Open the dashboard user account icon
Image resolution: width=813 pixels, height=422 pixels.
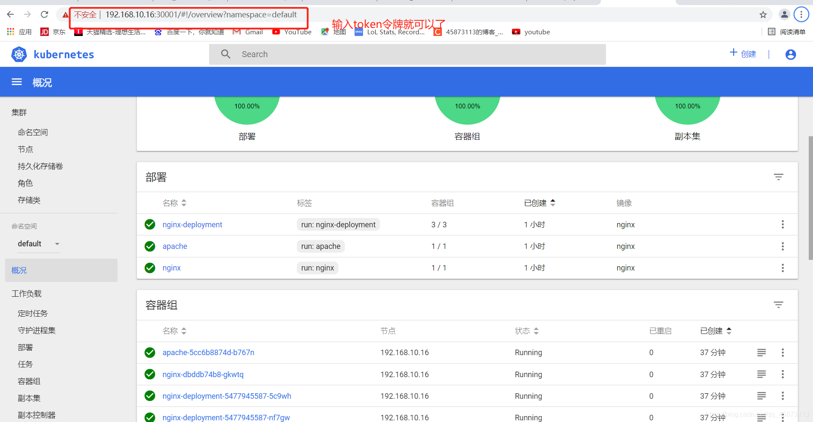tap(791, 55)
